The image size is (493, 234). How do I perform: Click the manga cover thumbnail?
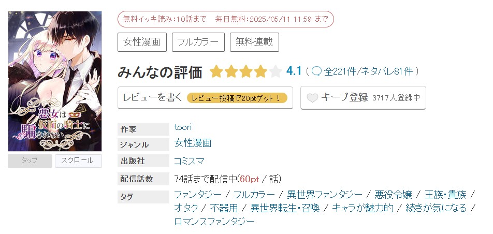tap(55, 81)
